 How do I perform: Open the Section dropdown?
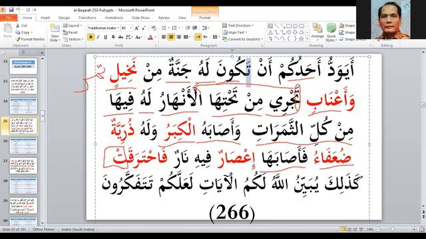(73, 39)
